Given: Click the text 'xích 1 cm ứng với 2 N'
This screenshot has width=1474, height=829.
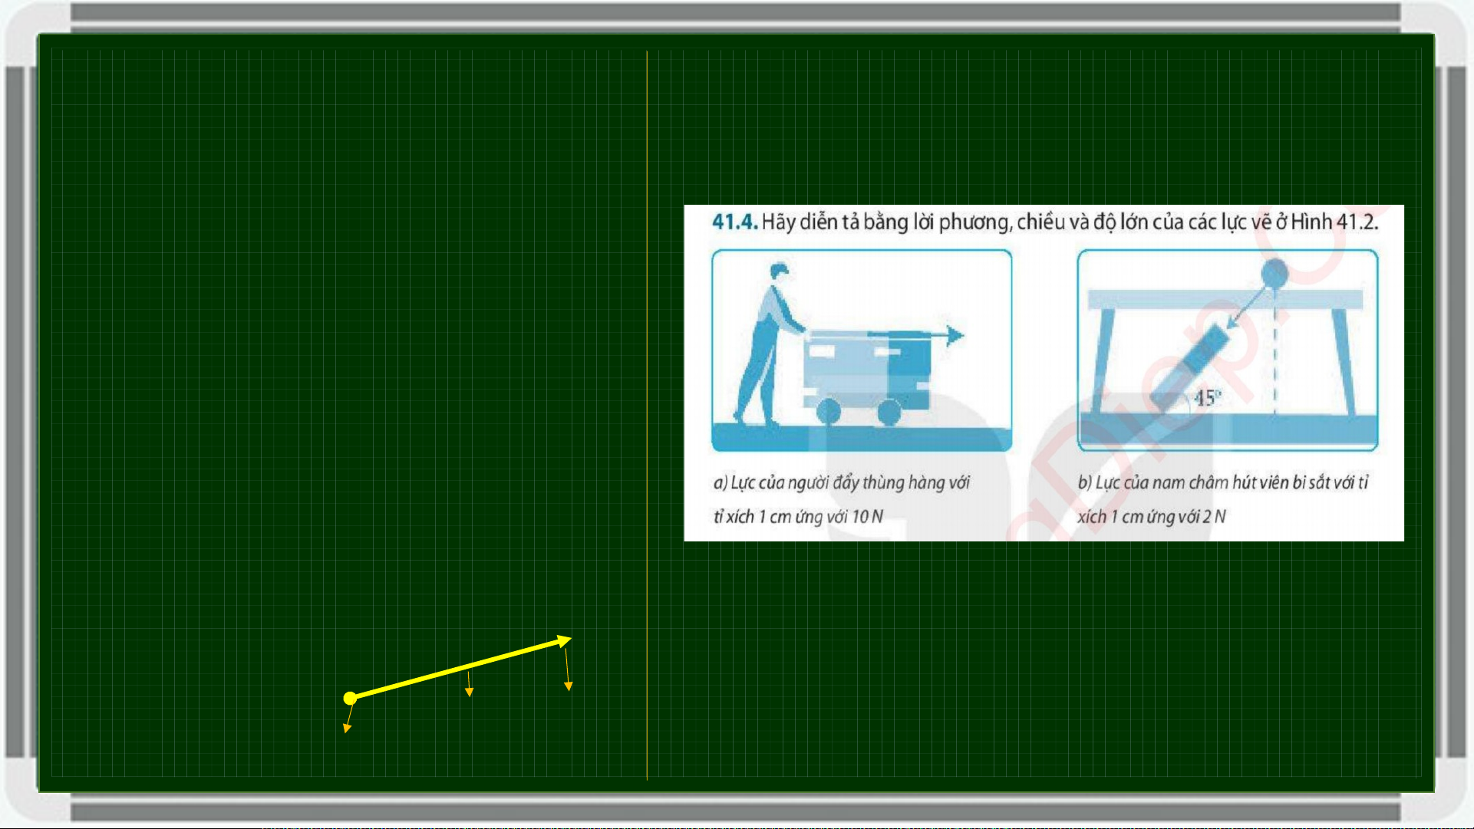Looking at the screenshot, I should pos(1151,517).
